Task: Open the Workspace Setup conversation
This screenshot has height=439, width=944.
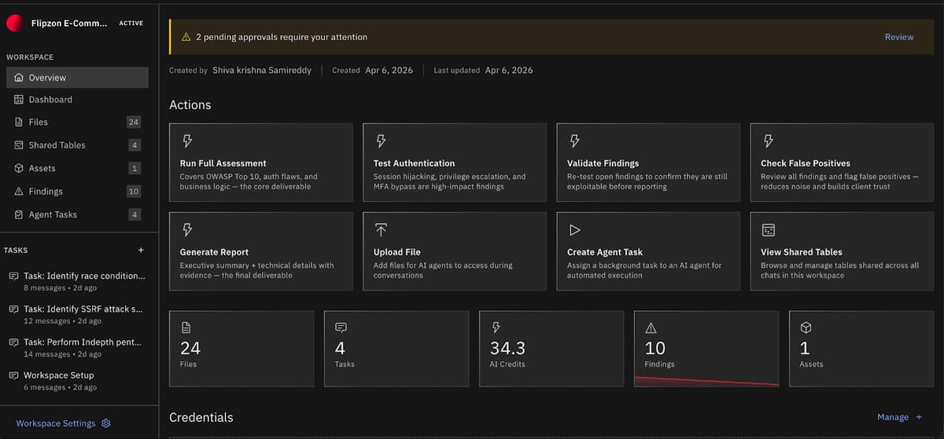Action: 77,380
